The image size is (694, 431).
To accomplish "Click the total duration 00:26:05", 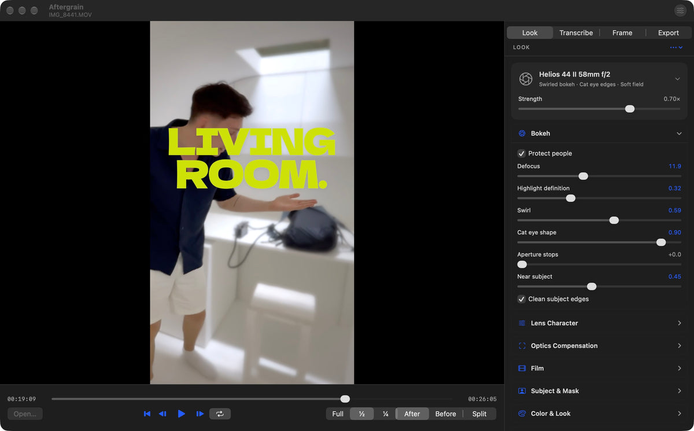I will coord(482,399).
